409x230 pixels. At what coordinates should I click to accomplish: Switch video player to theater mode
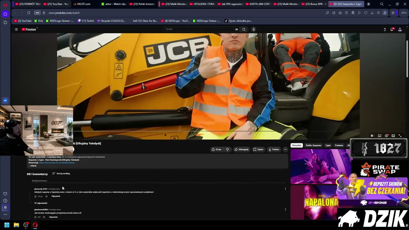coord(393,136)
